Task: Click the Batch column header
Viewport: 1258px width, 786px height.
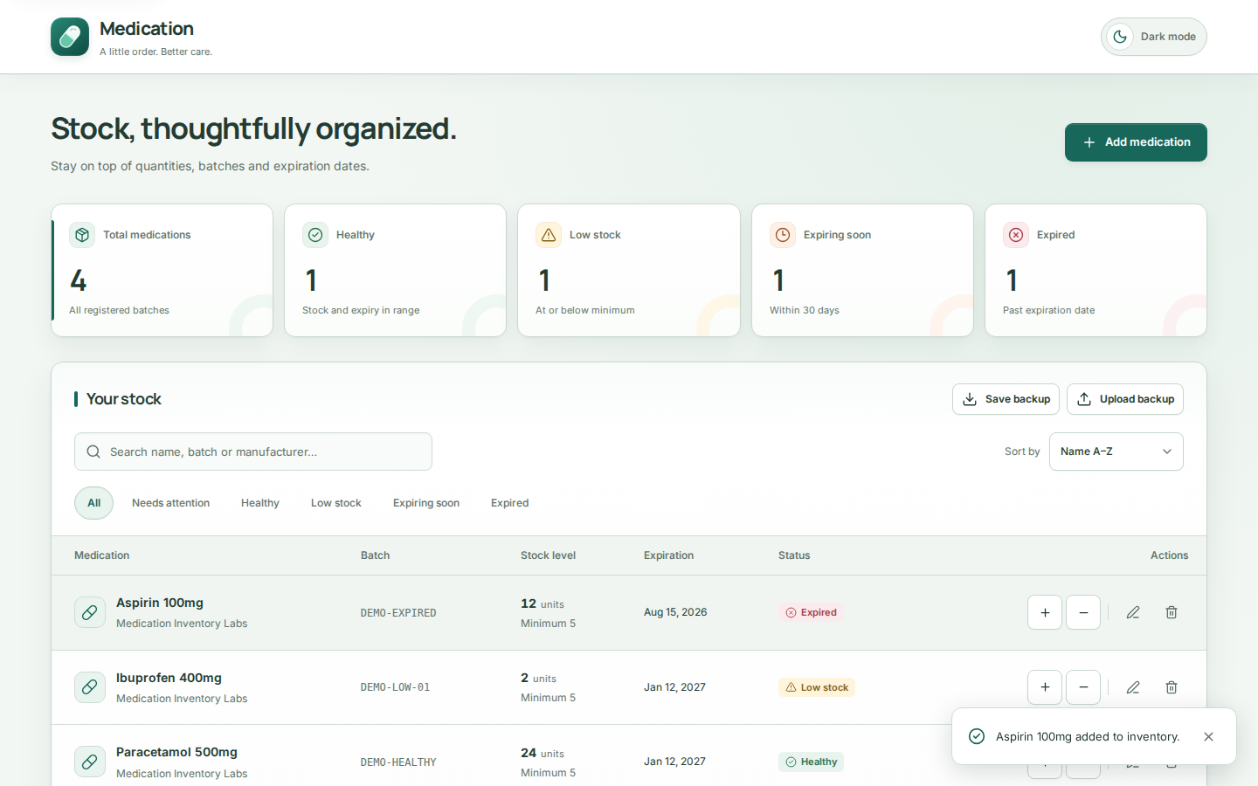Action: click(375, 555)
